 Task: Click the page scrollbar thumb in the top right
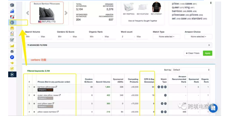pos(211,3)
